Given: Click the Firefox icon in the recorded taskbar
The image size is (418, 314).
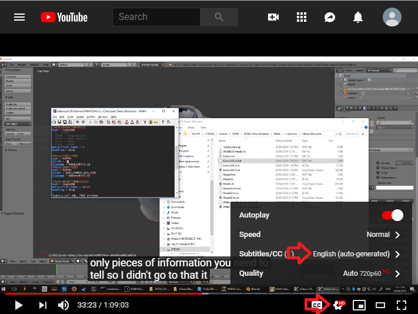Looking at the screenshot, I should point(74,289).
